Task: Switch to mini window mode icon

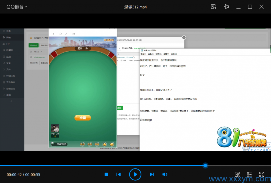Action: (213, 7)
